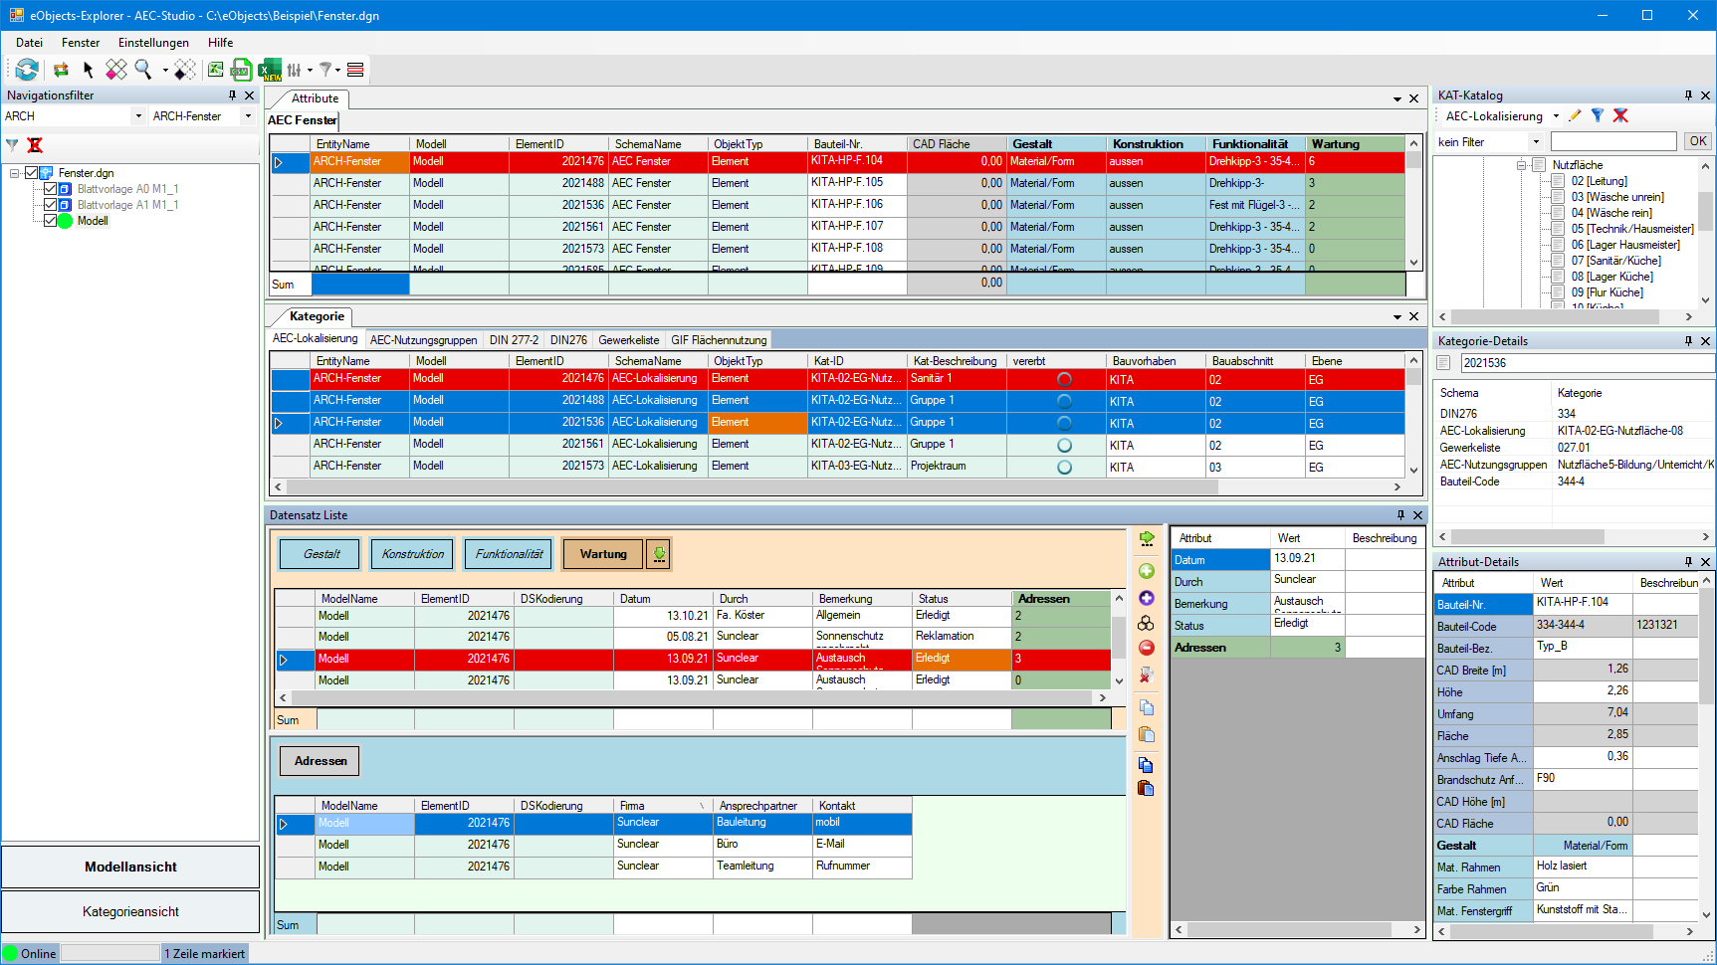This screenshot has height=965, width=1717.
Task: Click the purple plus icon in Datensatz toolbar
Action: coord(1147,598)
